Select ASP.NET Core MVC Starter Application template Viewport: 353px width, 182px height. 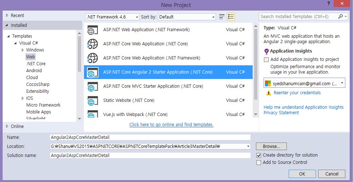(x=168, y=86)
